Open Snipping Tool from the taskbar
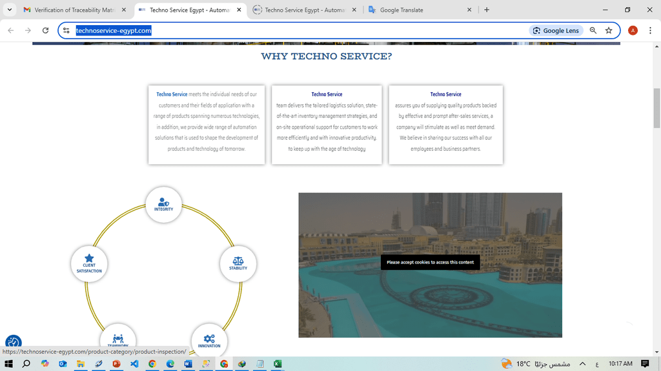This screenshot has width=661, height=371. tap(206, 364)
